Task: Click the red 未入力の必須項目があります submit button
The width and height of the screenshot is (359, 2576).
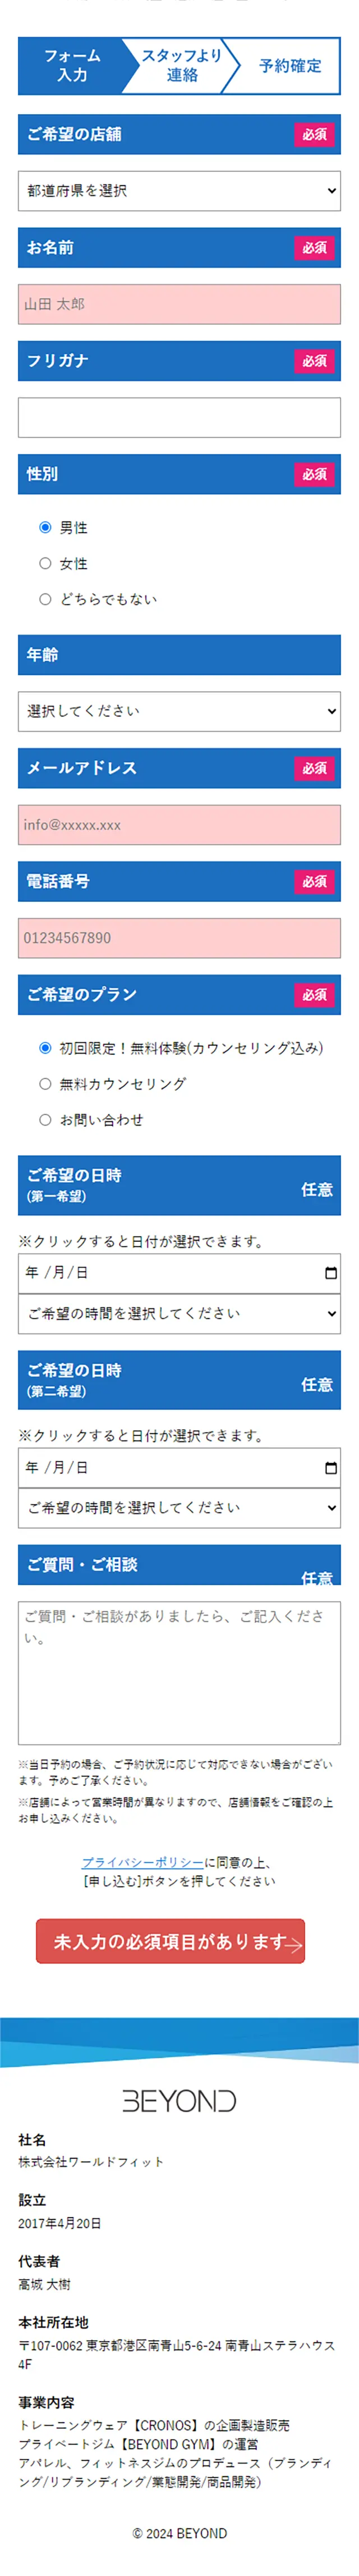Action: click(x=171, y=1941)
